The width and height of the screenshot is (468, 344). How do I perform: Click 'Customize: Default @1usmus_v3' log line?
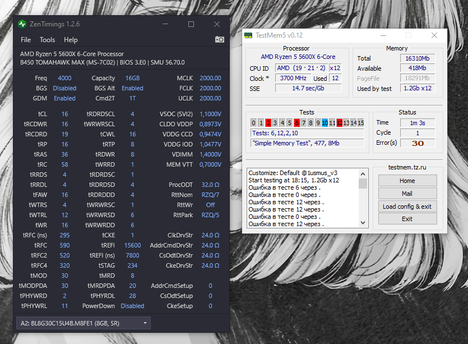pos(293,173)
